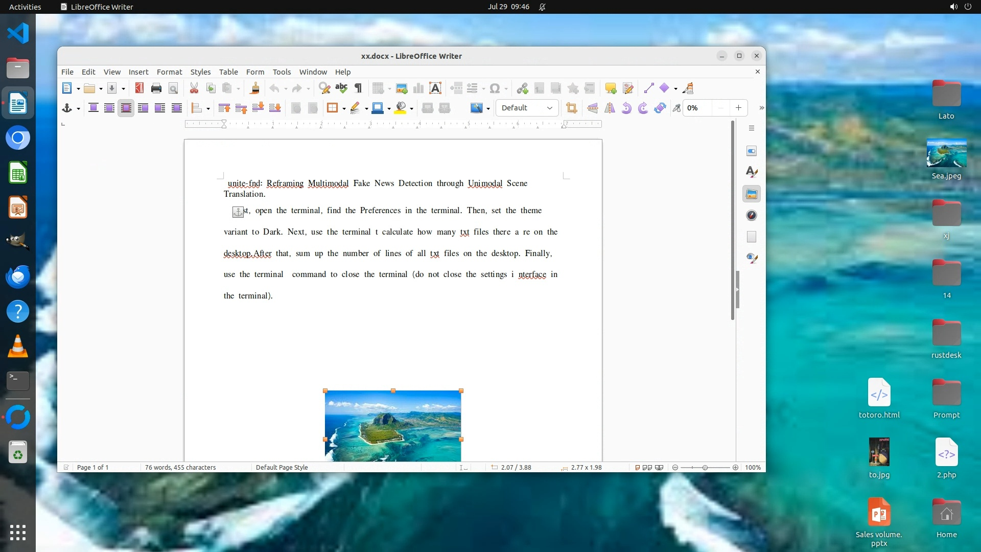Increase transparency with the plus button
Image resolution: width=981 pixels, height=552 pixels.
tap(738, 108)
